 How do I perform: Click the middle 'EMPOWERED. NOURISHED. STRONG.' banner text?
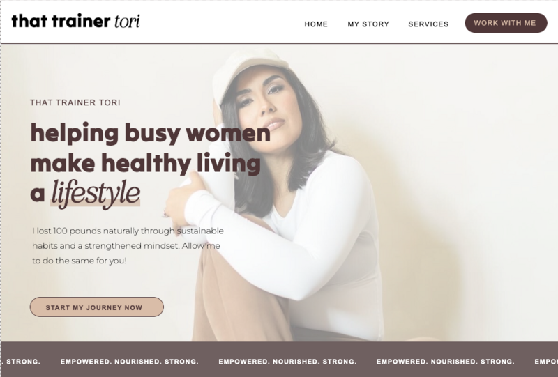(287, 362)
